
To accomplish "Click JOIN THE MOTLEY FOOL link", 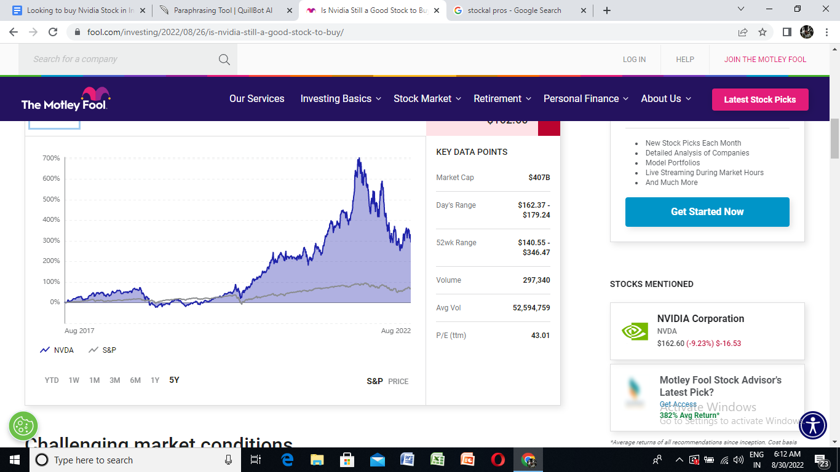I will [765, 60].
